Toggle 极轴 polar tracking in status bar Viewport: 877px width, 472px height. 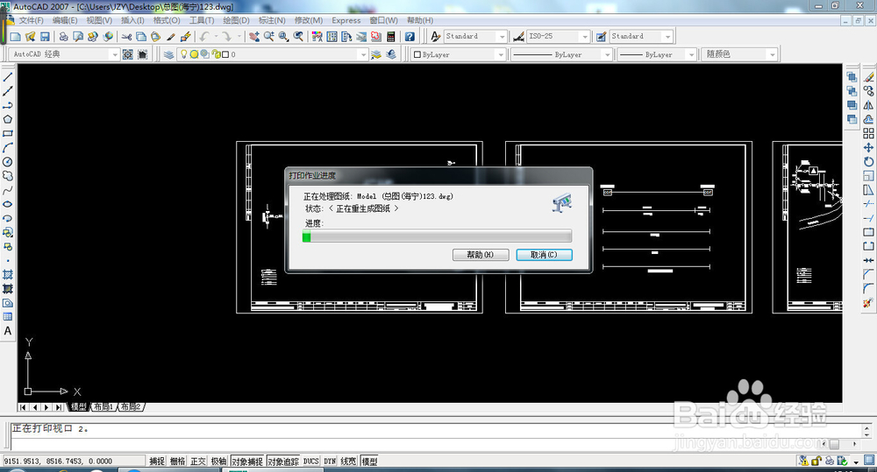click(218, 461)
